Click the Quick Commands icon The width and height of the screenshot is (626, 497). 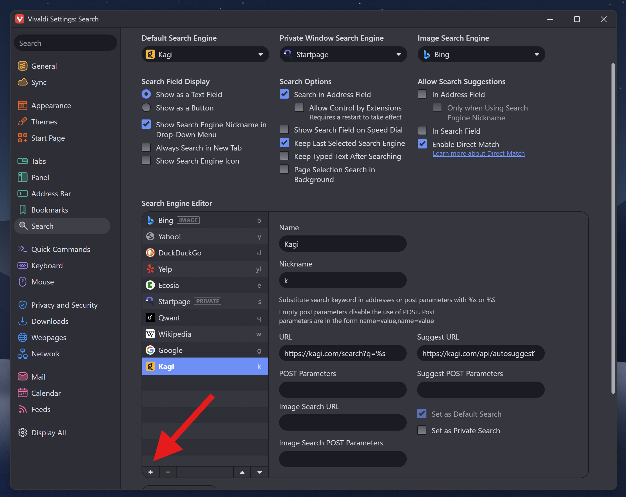(23, 249)
